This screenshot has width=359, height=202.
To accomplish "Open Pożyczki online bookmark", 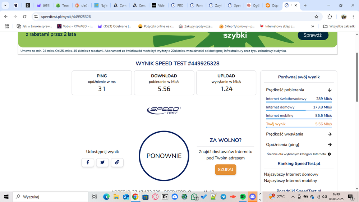I will point(156,26).
